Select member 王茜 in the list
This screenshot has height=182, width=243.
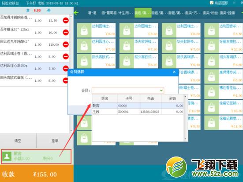[x=138, y=112]
